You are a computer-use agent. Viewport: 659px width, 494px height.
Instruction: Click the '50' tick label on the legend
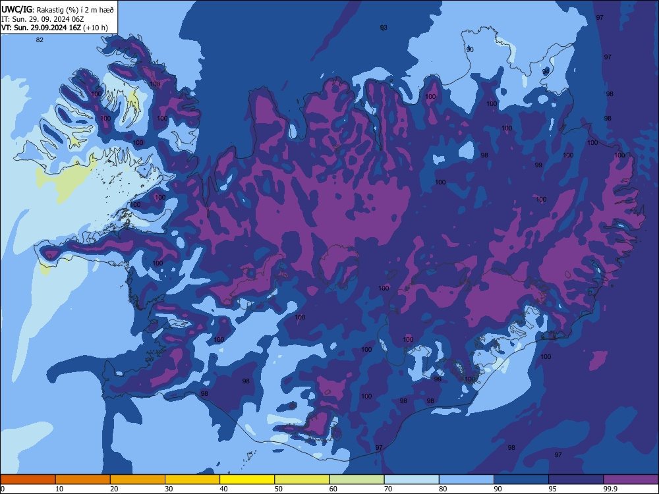point(279,489)
